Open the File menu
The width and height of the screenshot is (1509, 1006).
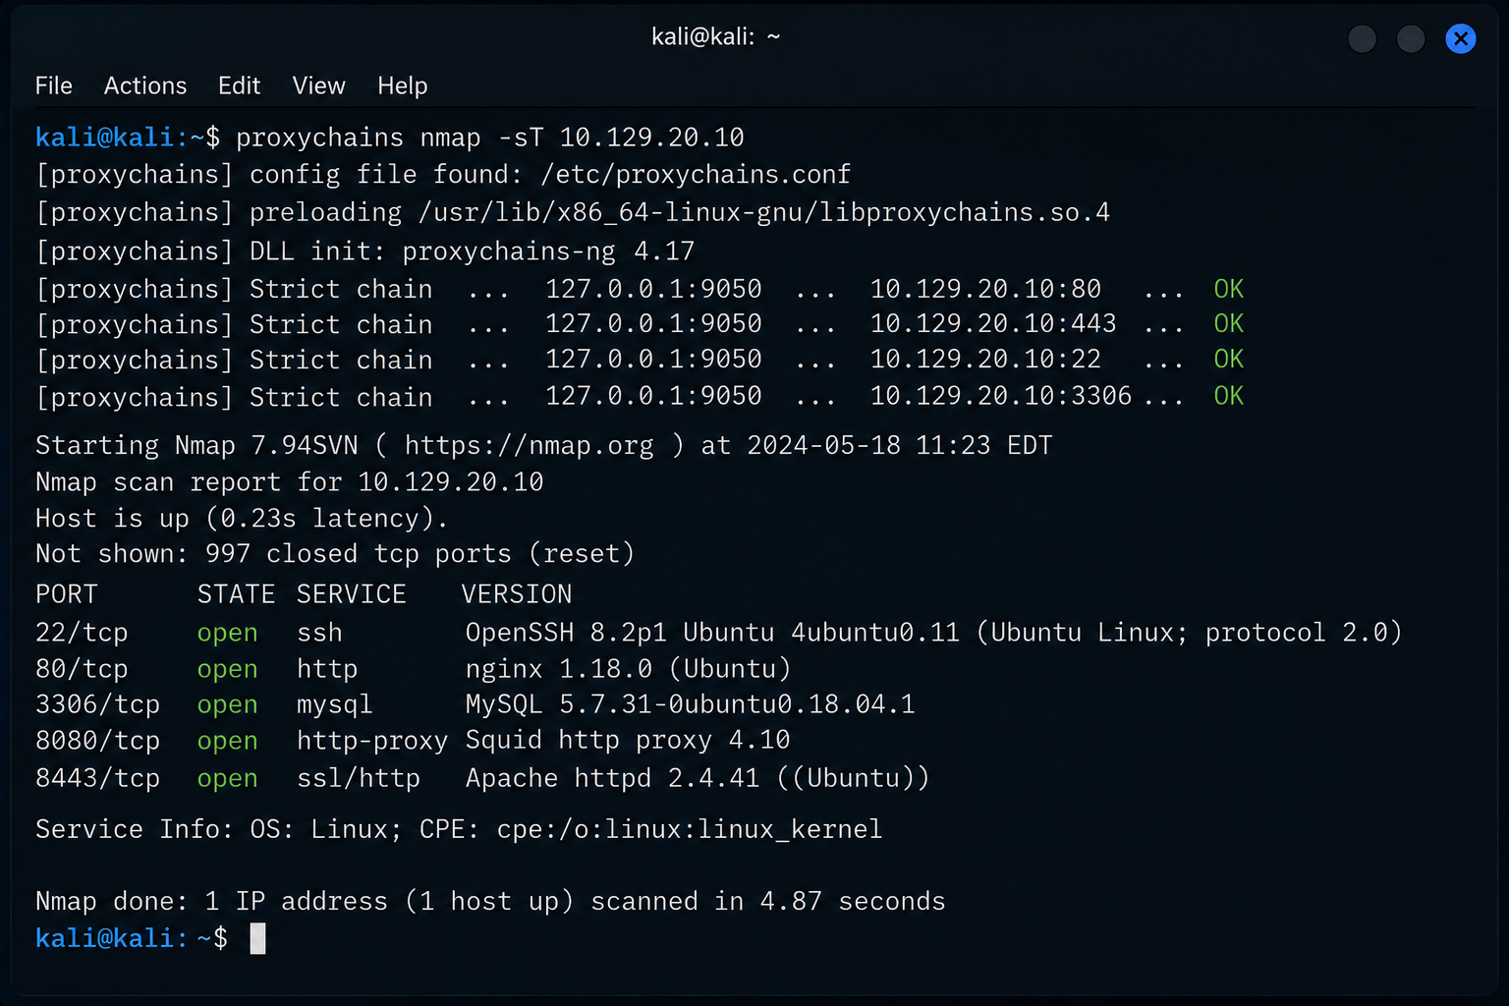click(x=54, y=86)
